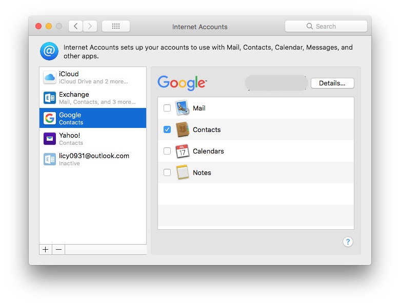Close the window with red button
The image size is (400, 306).
pyautogui.click(x=38, y=26)
